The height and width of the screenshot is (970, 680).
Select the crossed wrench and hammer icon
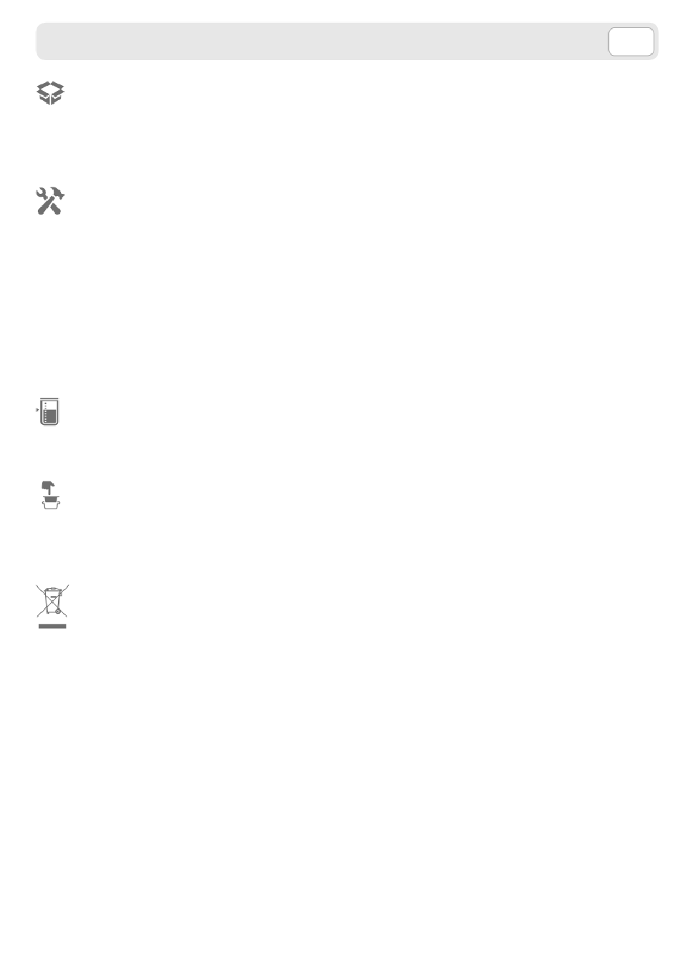point(51,201)
